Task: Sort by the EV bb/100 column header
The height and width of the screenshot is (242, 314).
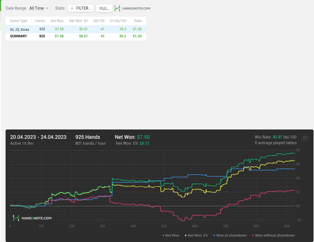Action: [118, 21]
